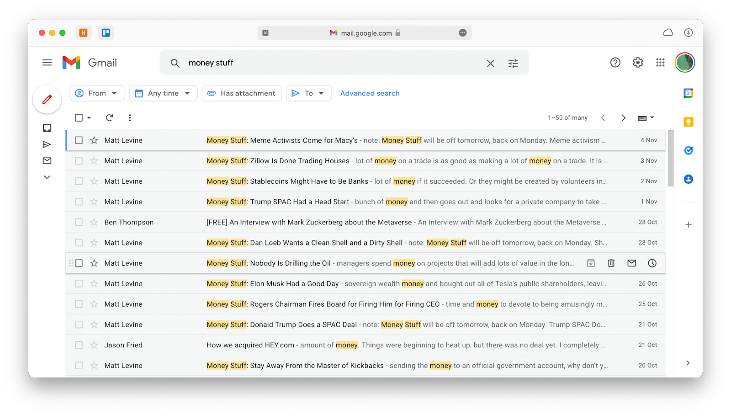Viewport: 731px width, 415px height.
Task: Open the orange H pinned tab
Action: pyautogui.click(x=83, y=32)
